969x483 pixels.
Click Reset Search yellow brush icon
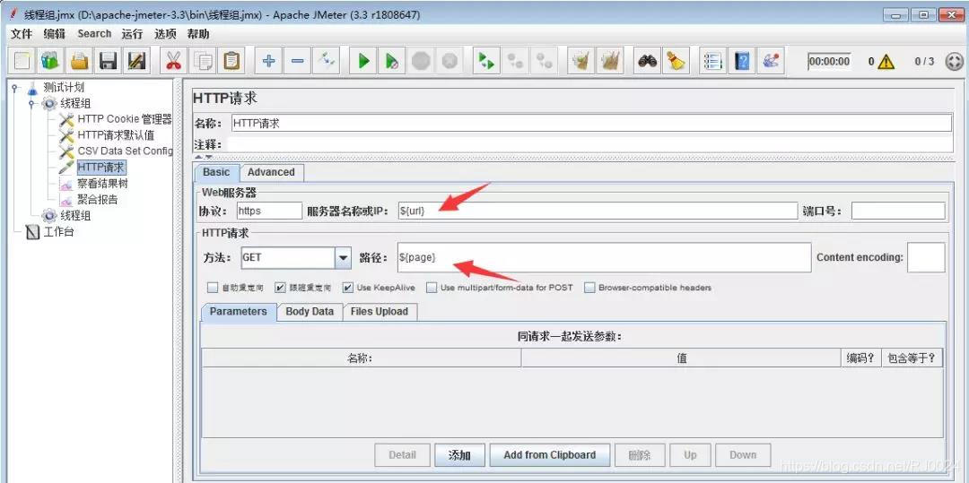676,61
